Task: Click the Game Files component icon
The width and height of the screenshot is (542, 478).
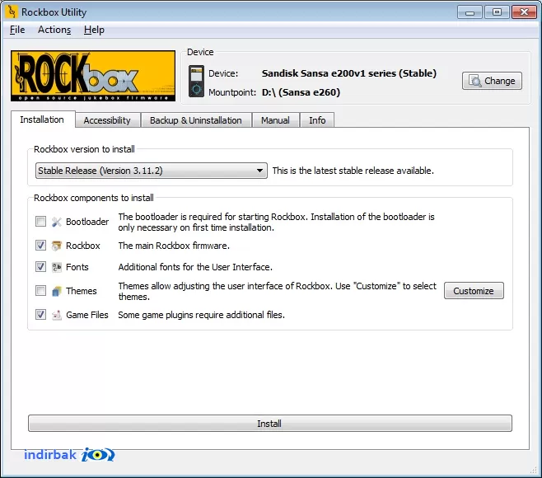Action: click(56, 315)
